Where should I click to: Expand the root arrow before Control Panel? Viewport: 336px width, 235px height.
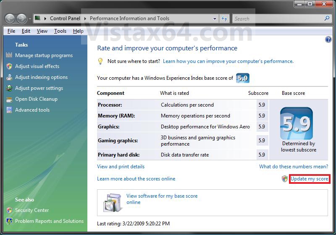pos(45,18)
